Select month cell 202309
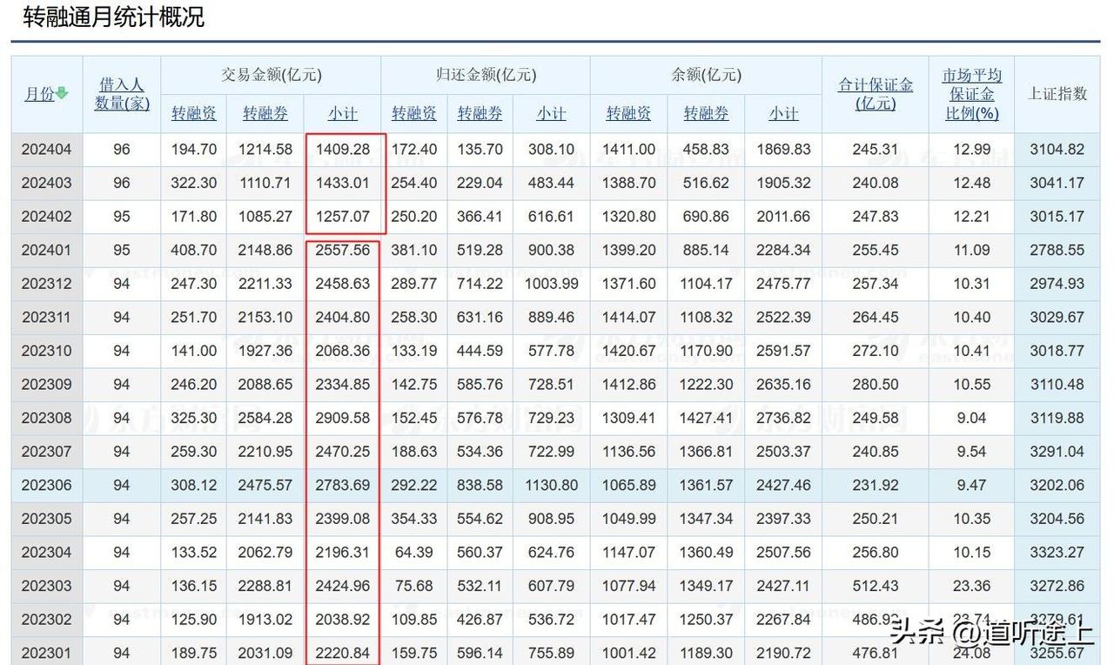 point(47,384)
